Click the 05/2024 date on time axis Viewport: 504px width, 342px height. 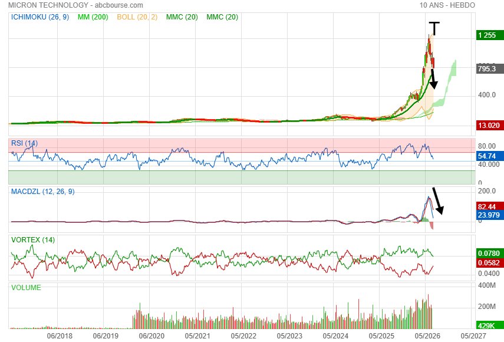click(x=335, y=336)
